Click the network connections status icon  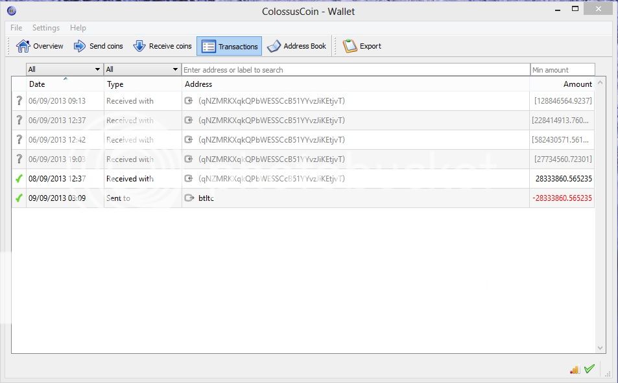click(x=575, y=369)
